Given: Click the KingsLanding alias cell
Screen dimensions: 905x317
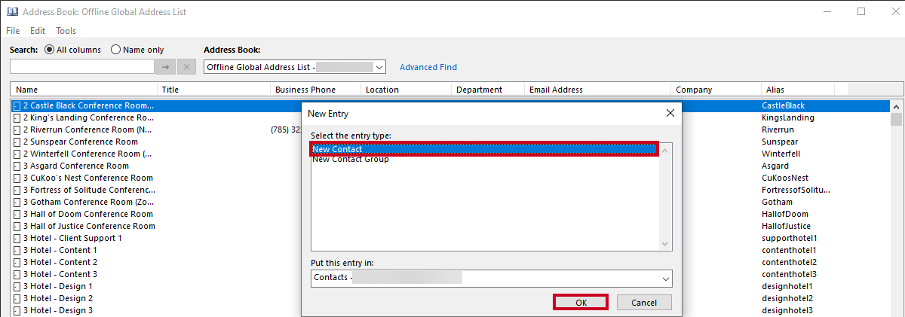Looking at the screenshot, I should click(788, 118).
